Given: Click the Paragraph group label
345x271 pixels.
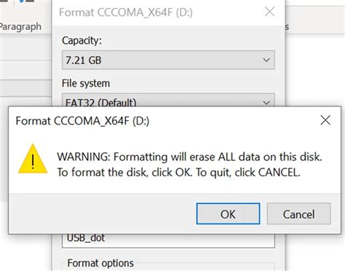Looking at the screenshot, I should point(20,26).
